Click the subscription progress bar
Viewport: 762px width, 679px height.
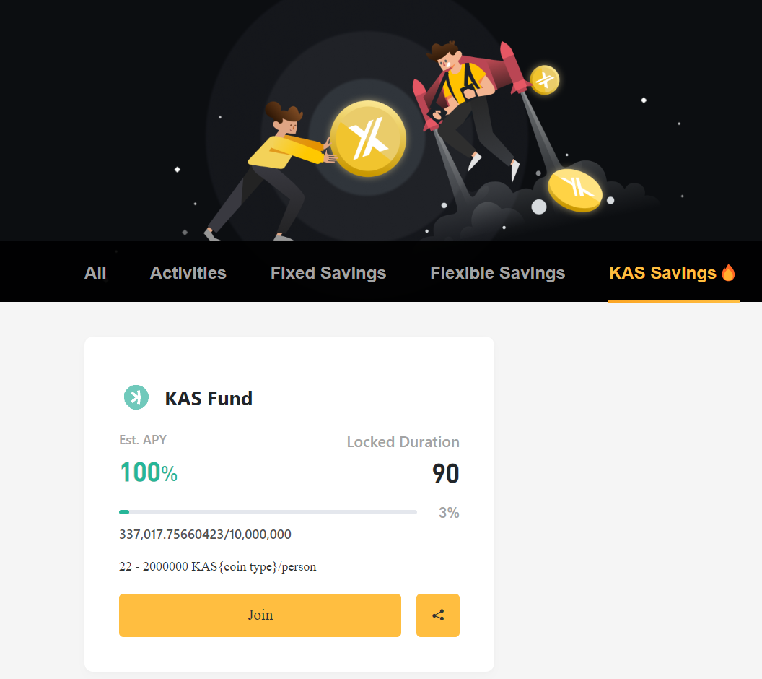tap(268, 511)
